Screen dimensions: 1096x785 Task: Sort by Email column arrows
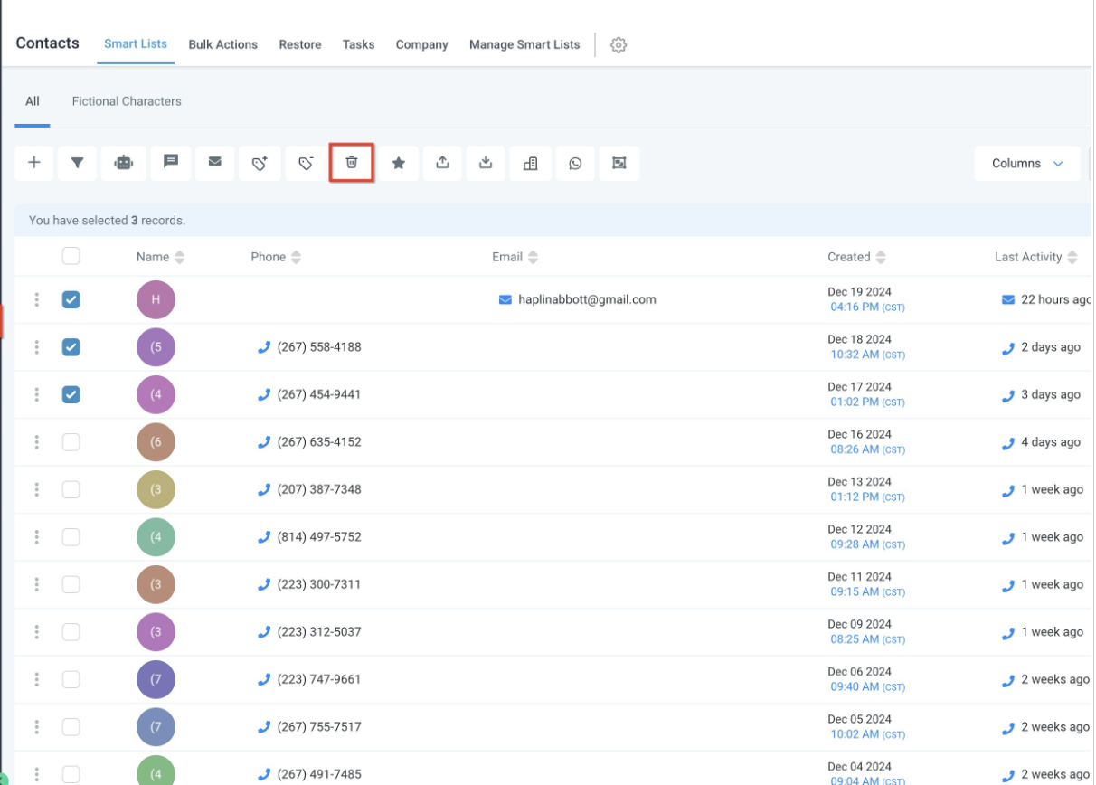[x=534, y=258]
